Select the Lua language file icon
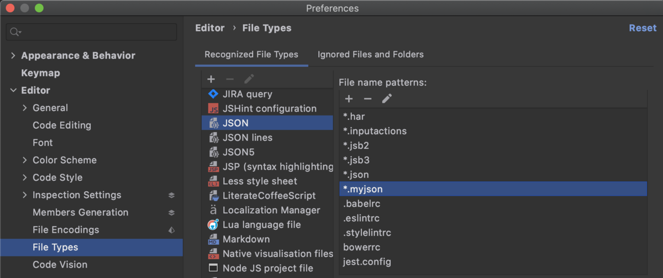The image size is (663, 278). pyautogui.click(x=213, y=224)
